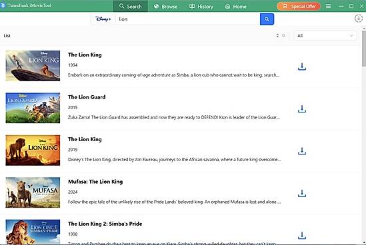Download The Lion King 2: Simba's Pride

coord(302,236)
